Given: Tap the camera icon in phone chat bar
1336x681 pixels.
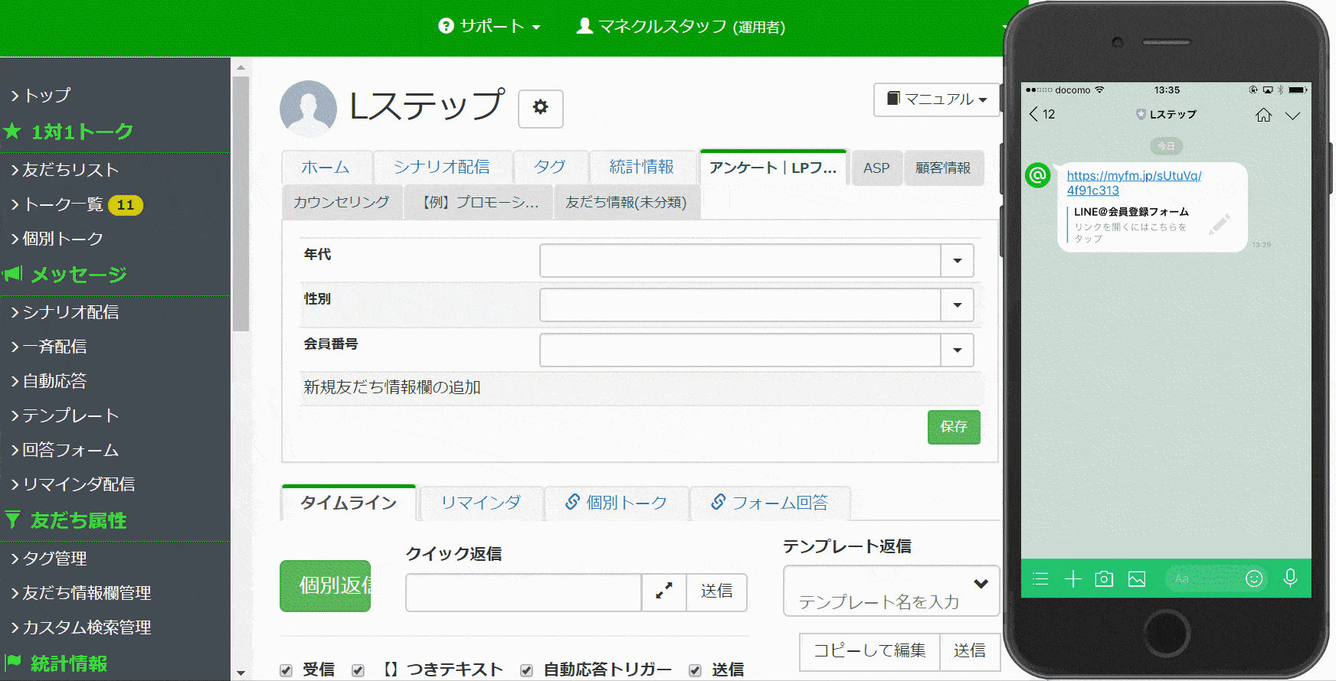Looking at the screenshot, I should point(1104,578).
